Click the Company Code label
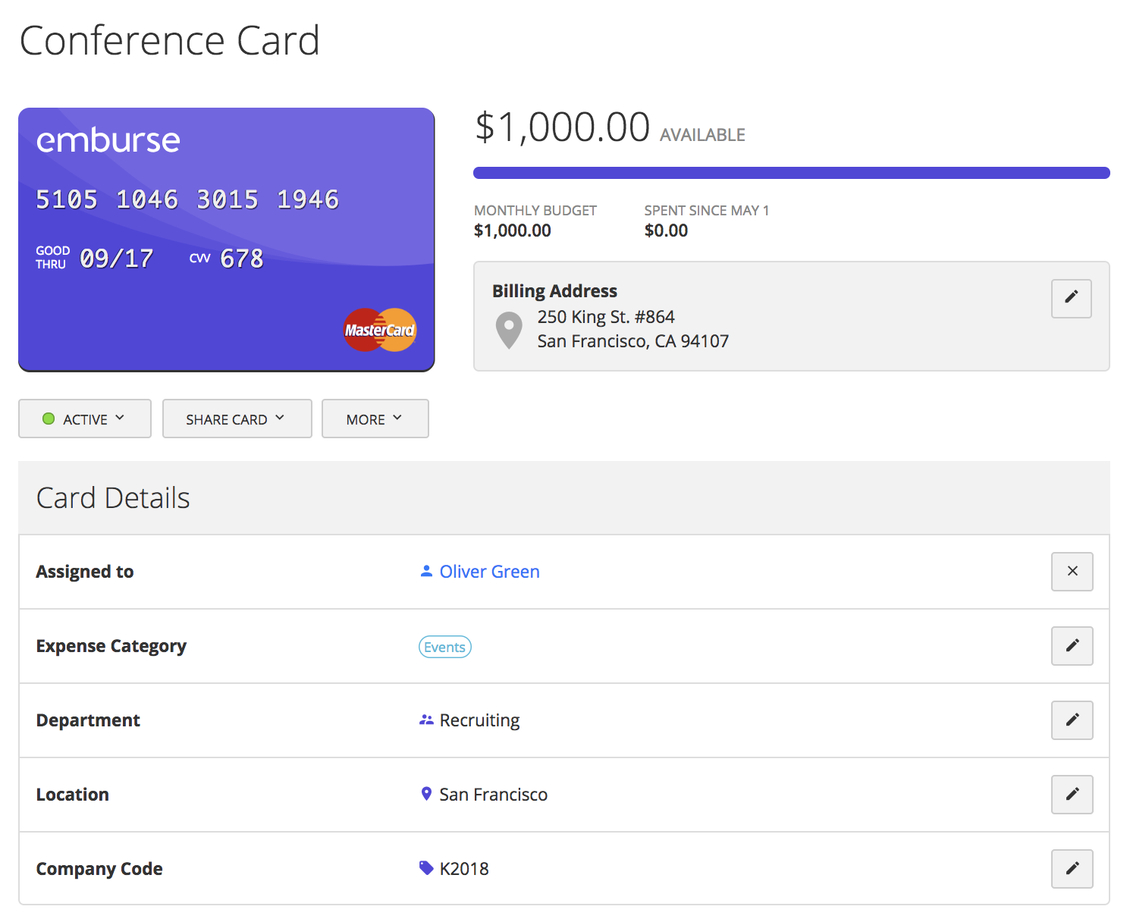The width and height of the screenshot is (1130, 922). (99, 869)
